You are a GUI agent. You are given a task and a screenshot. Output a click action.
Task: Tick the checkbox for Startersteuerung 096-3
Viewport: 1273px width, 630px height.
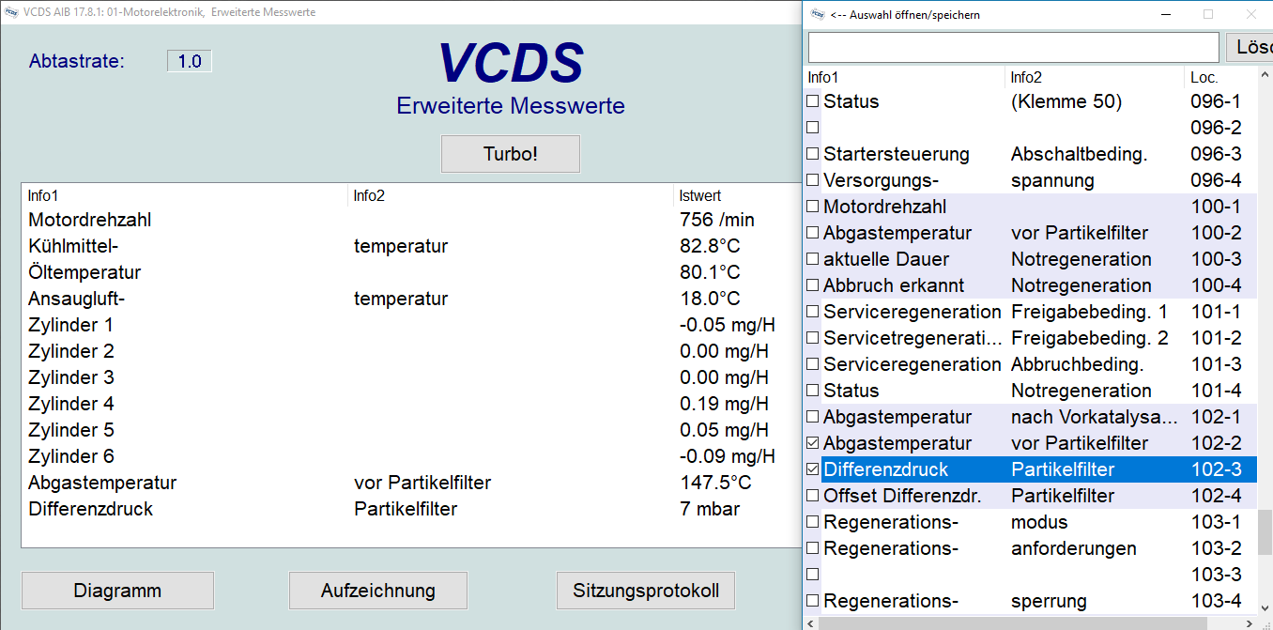[x=813, y=154]
